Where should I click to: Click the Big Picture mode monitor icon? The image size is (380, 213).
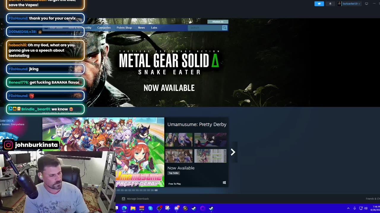point(366,4)
